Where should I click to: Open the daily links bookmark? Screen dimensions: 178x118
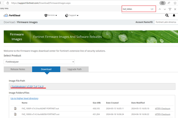click(x=4, y=8)
